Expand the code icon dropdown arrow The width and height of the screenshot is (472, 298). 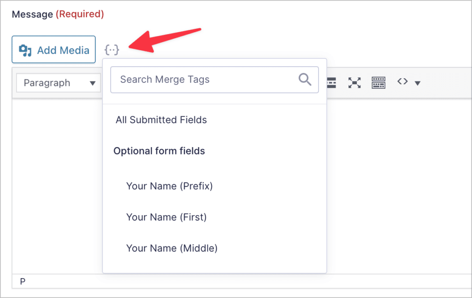[x=418, y=83]
